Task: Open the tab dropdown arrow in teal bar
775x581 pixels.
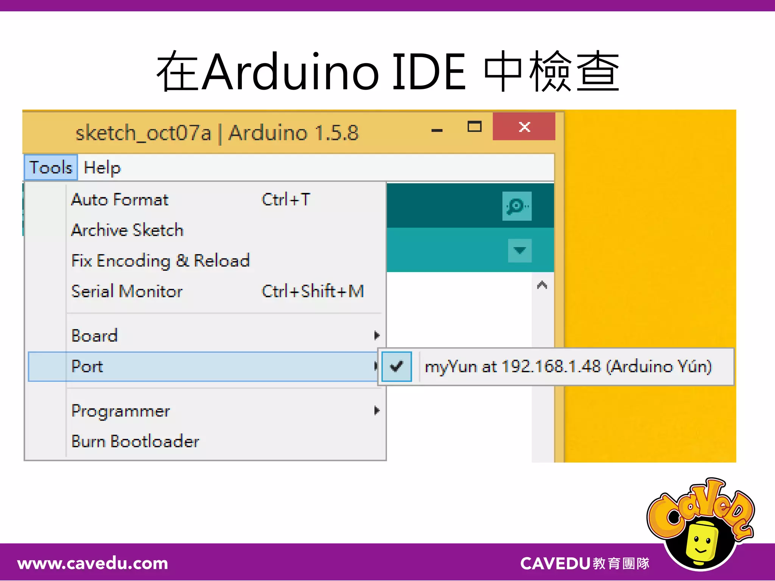Action: [x=520, y=250]
